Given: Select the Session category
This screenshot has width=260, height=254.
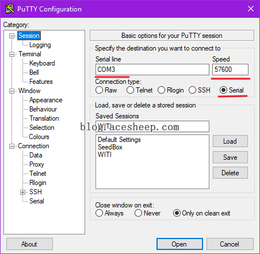Looking at the screenshot, I should pos(29,36).
